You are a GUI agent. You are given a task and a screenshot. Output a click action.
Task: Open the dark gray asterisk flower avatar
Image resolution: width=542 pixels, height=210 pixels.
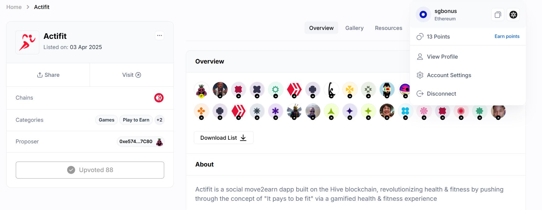[257, 112]
